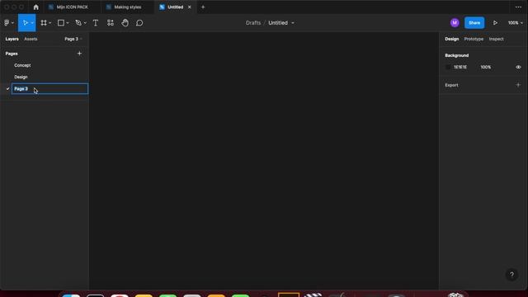Expand Pen tool options arrow
The image size is (528, 297).
tap(85, 23)
